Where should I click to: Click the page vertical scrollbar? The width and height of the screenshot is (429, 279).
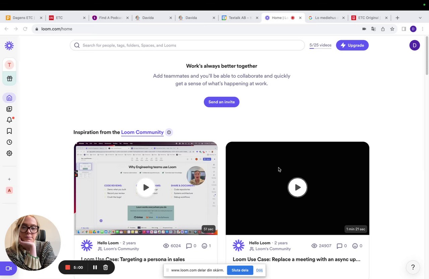click(x=427, y=56)
